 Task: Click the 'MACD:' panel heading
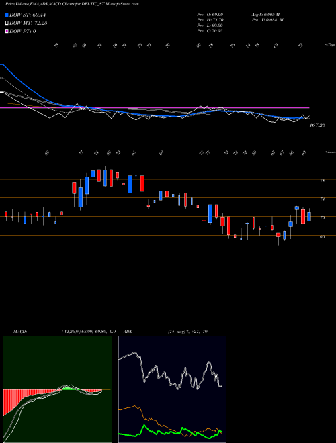[20, 332]
